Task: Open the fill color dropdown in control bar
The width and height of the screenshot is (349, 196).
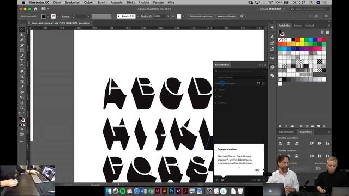Action: click(48, 16)
